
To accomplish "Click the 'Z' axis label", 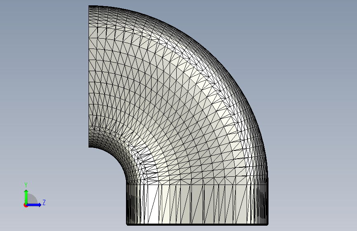I will [x=44, y=202].
